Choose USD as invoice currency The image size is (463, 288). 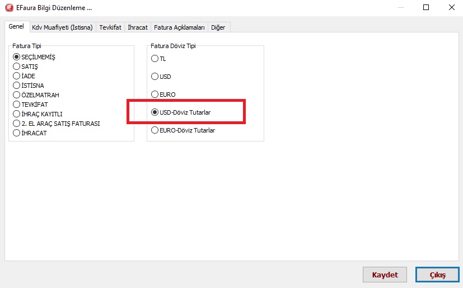tap(155, 77)
